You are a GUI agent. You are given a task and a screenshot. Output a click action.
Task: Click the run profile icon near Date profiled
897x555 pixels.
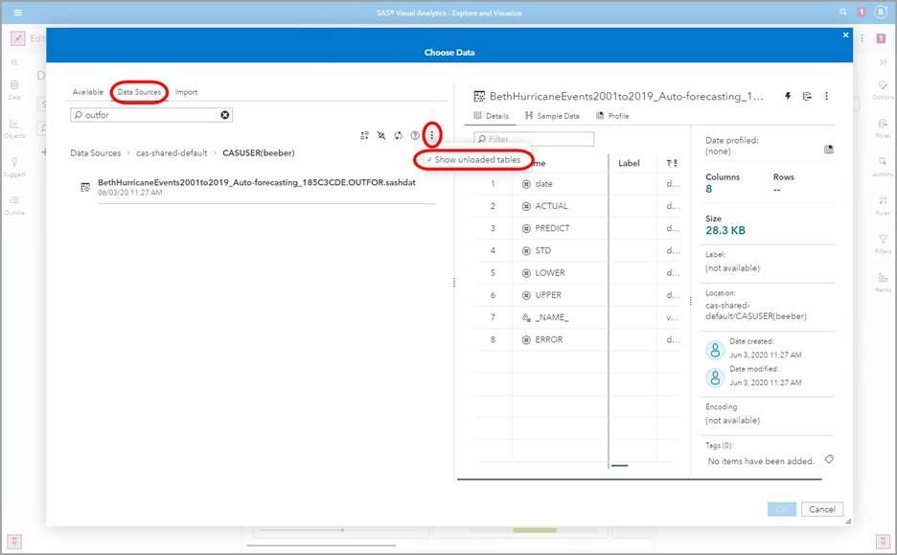click(828, 150)
